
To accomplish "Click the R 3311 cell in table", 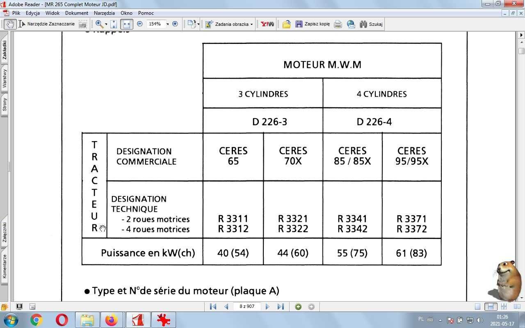I will point(233,219).
